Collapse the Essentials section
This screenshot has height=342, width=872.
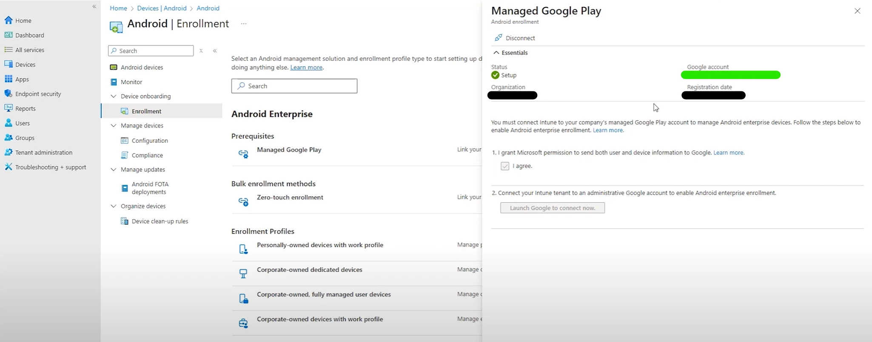tap(496, 53)
